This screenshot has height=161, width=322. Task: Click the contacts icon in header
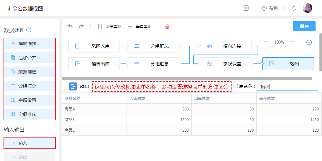(x=246, y=8)
